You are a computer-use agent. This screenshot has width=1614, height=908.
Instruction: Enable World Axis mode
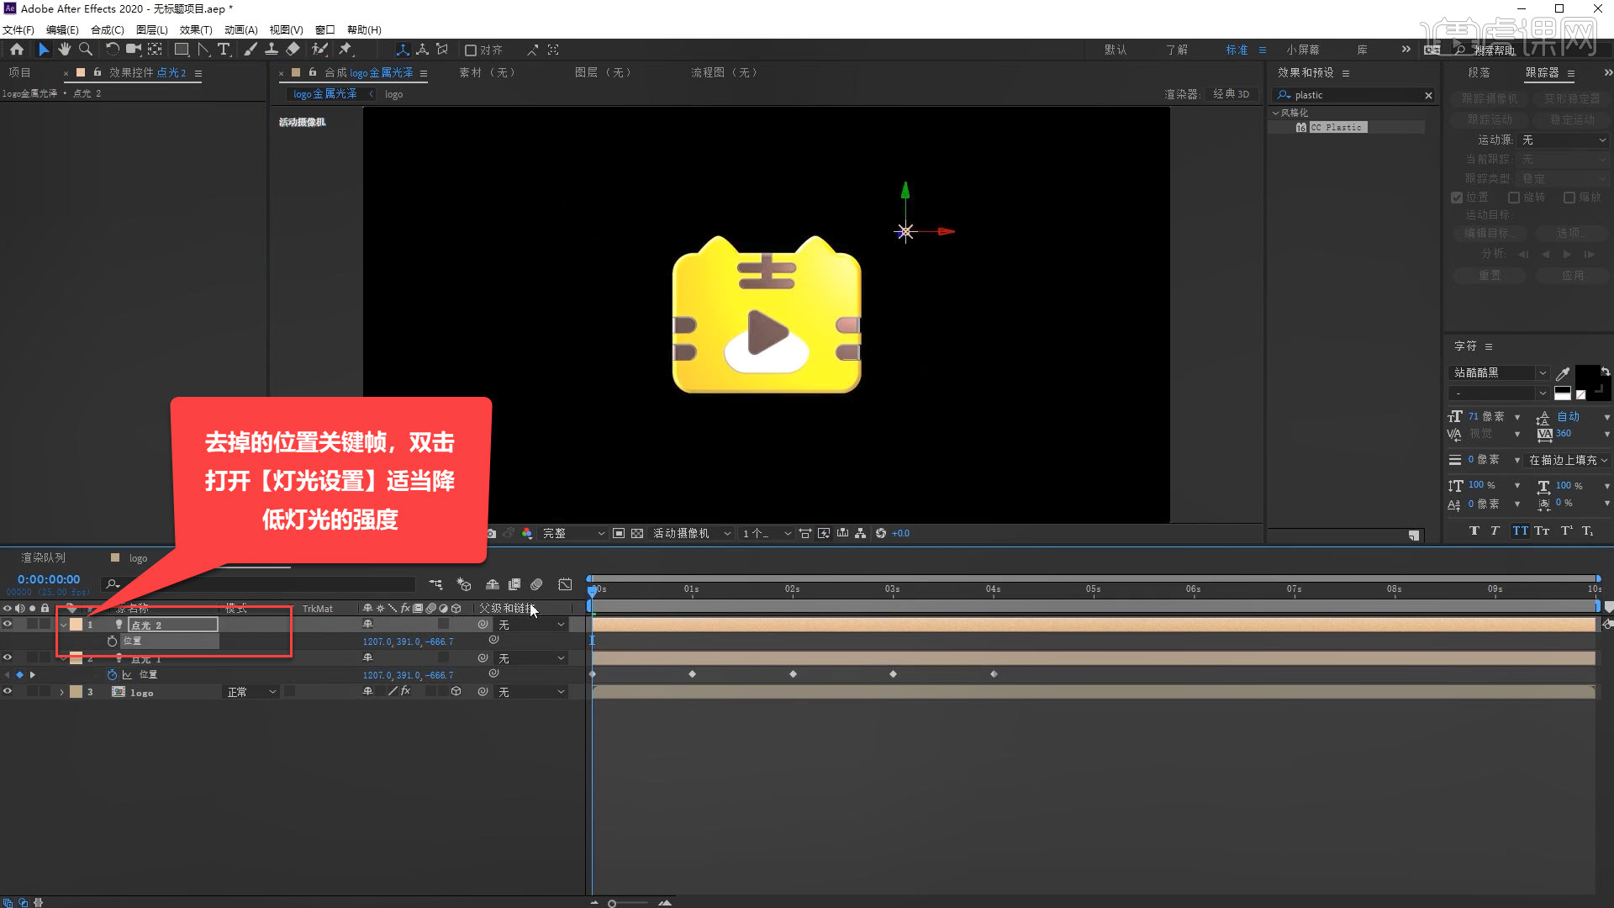[x=422, y=50]
